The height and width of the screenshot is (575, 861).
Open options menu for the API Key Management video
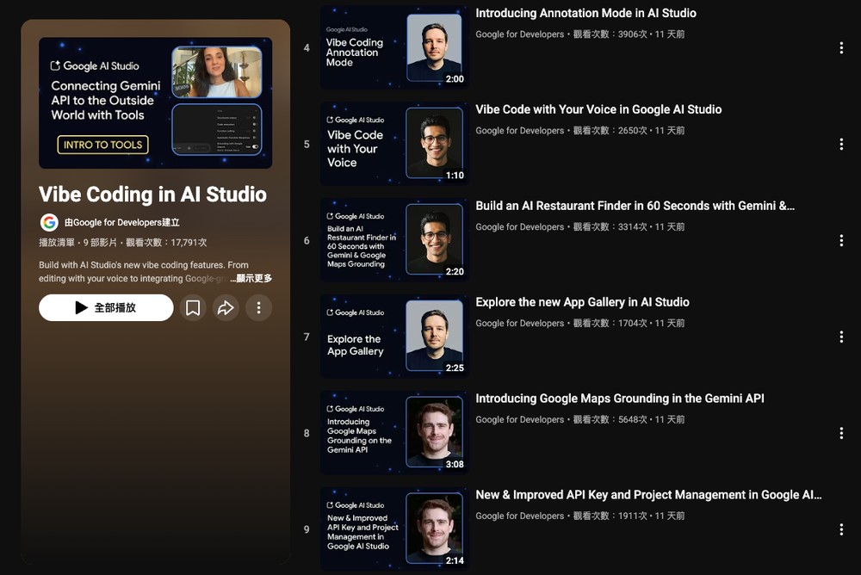point(841,529)
